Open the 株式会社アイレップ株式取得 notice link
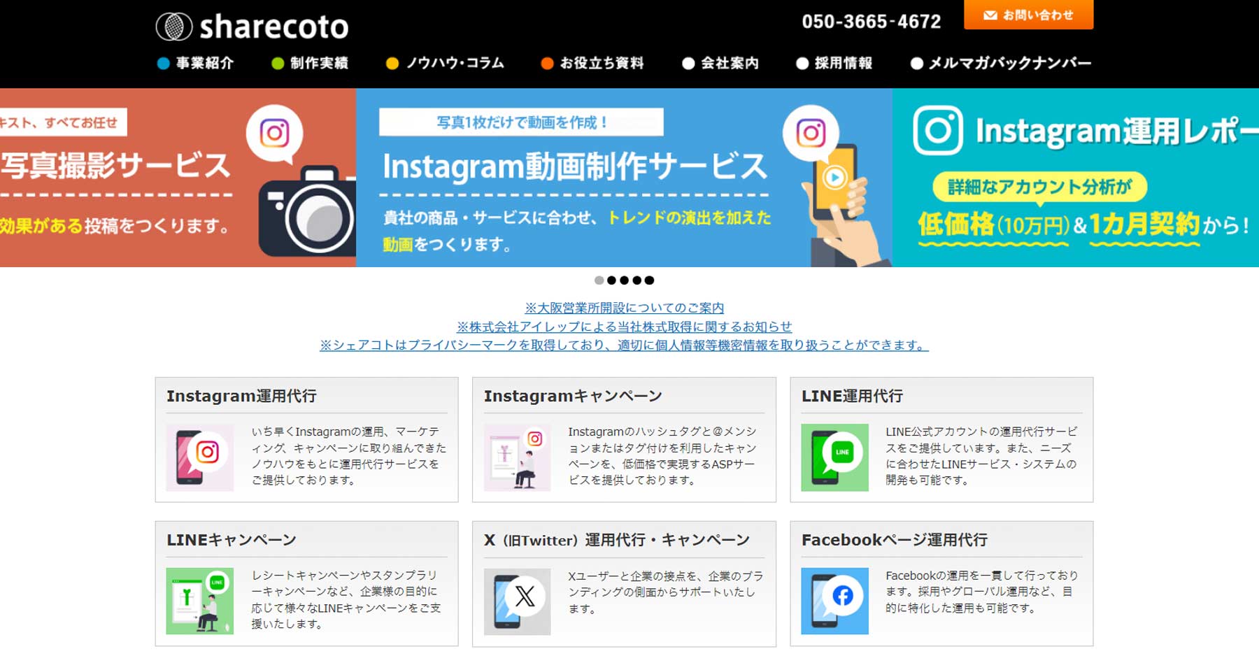 pyautogui.click(x=624, y=327)
